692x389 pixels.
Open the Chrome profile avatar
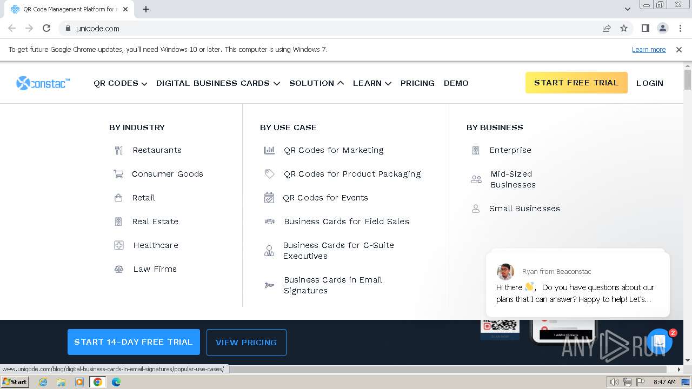(x=662, y=28)
